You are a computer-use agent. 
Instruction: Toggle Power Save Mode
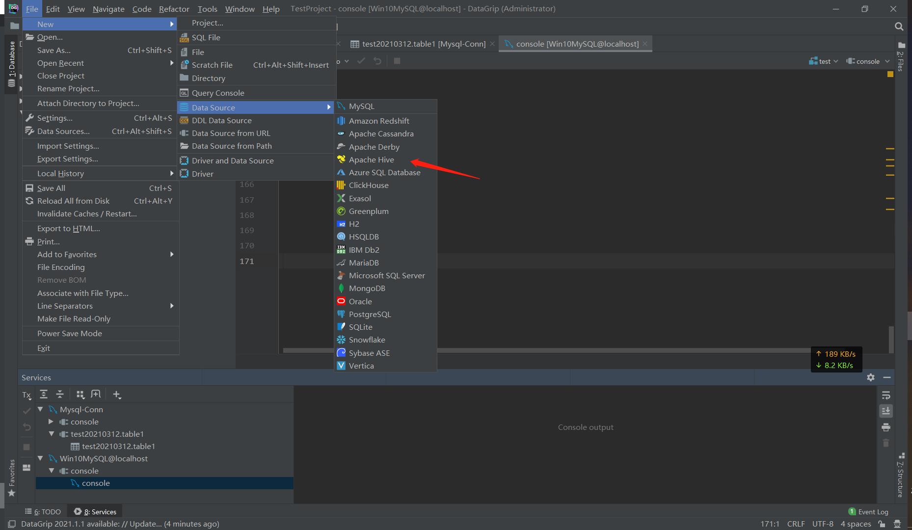(x=100, y=333)
